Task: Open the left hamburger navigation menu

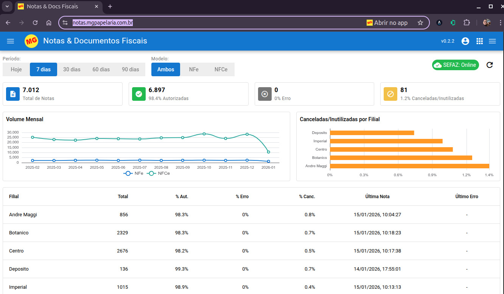Action: (11, 41)
